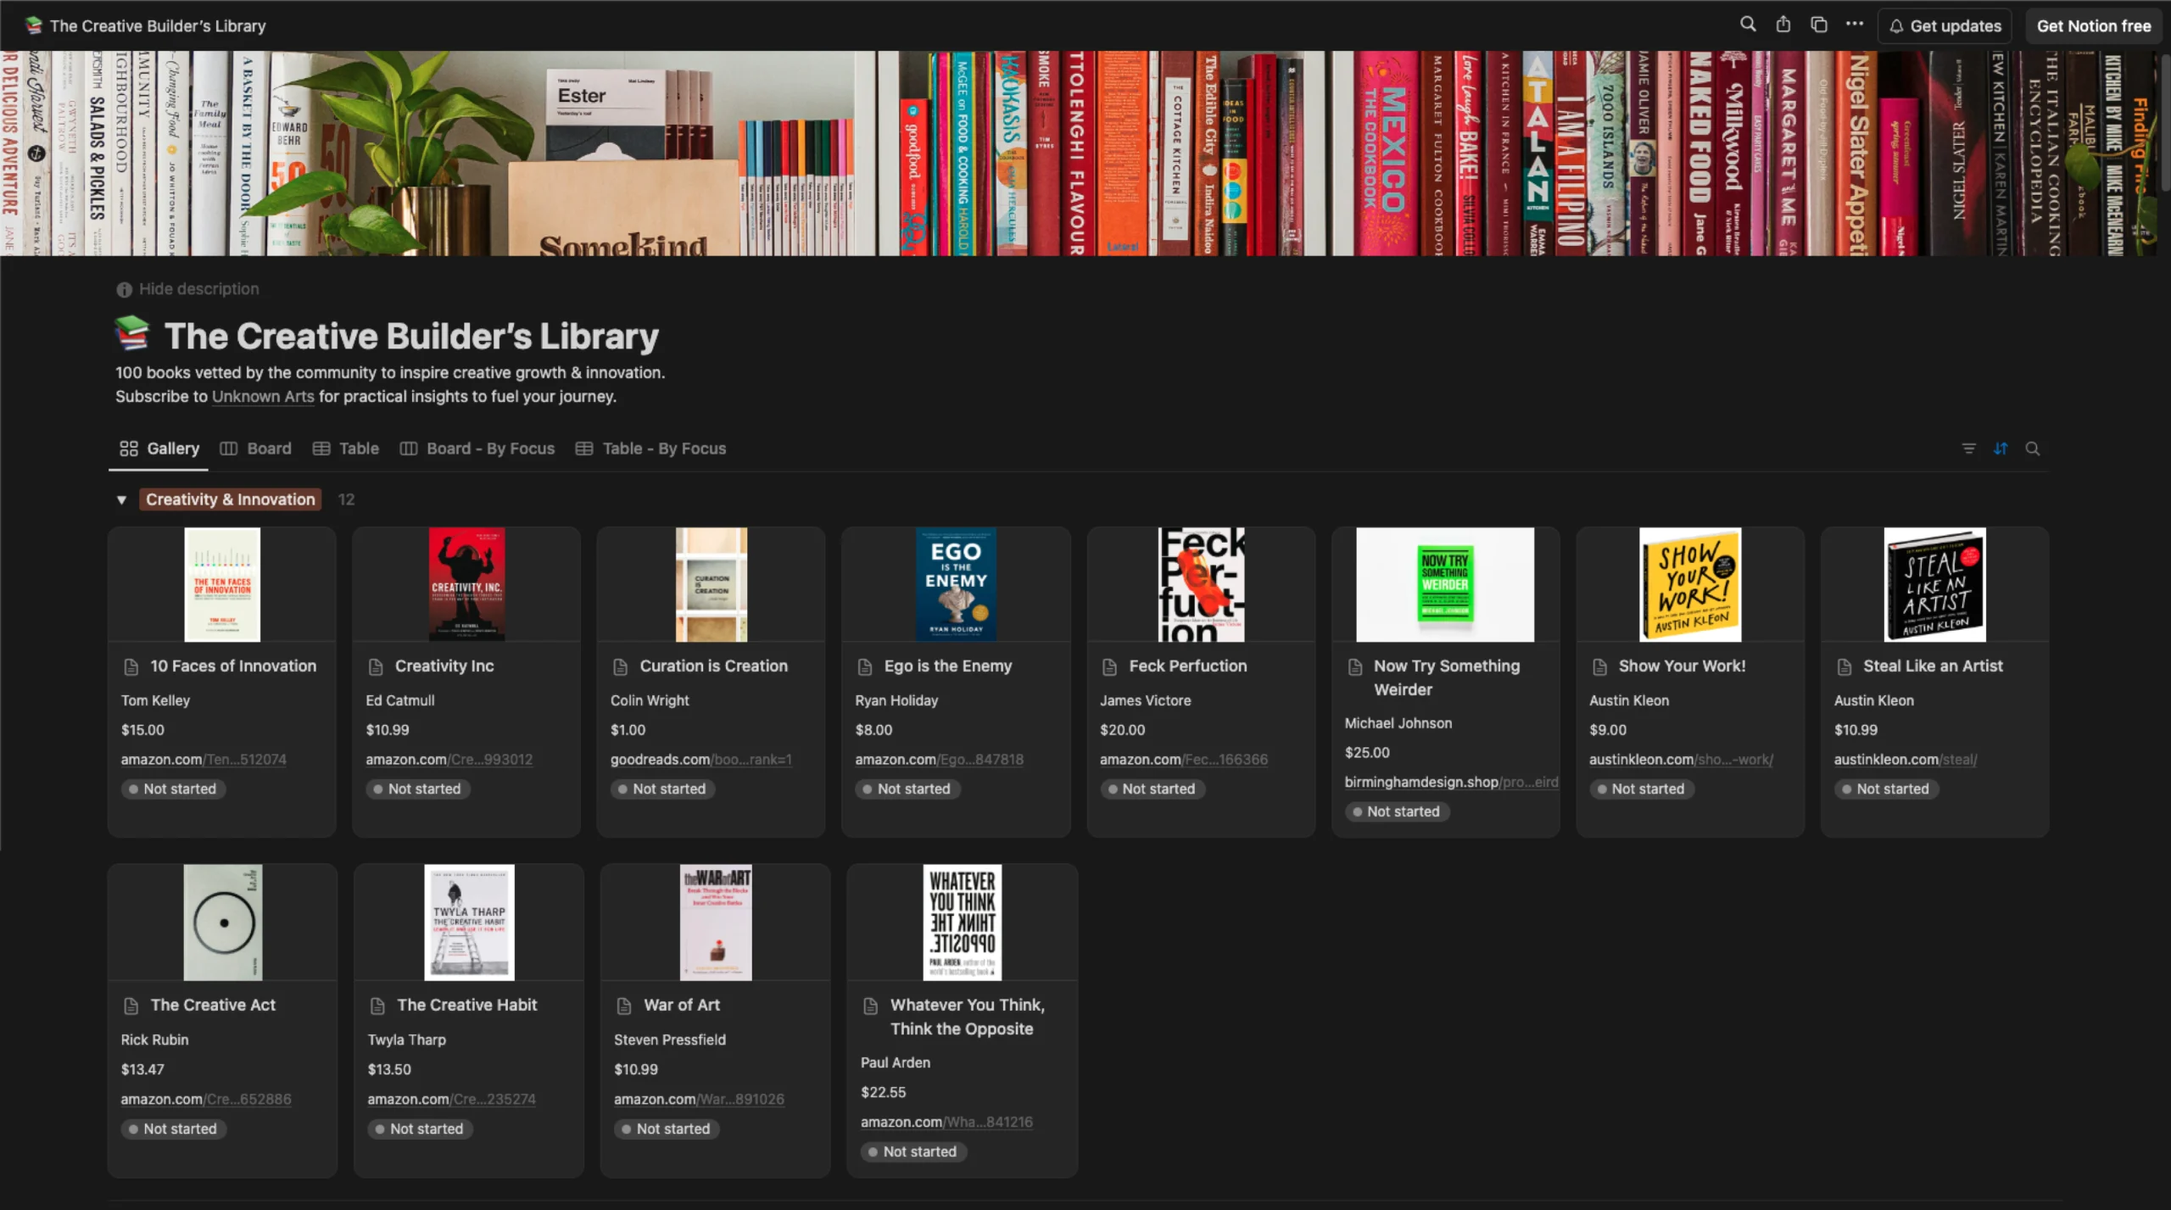Follow the Unknown Arts link
The width and height of the screenshot is (2171, 1210).
click(263, 396)
